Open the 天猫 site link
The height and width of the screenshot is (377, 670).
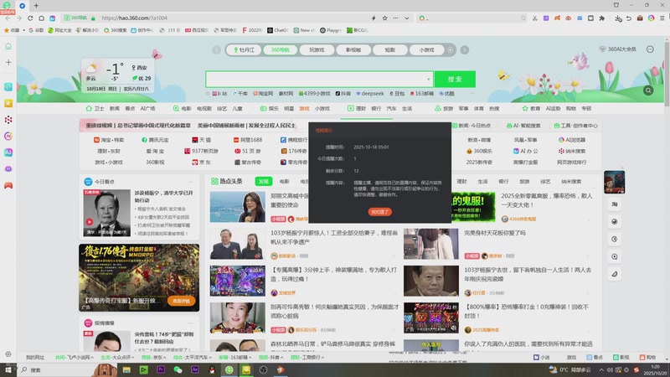[x=201, y=140]
